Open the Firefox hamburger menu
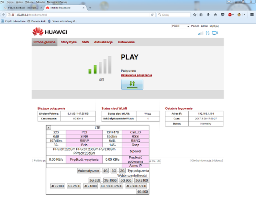Screen dimensions: 256x198 (x=252, y=15)
